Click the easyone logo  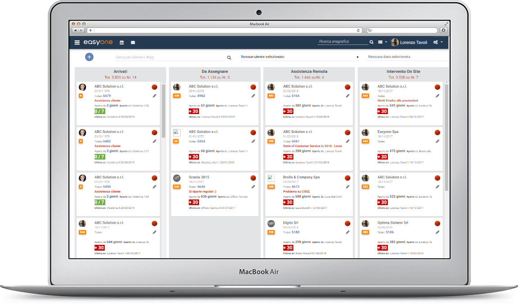click(x=98, y=42)
